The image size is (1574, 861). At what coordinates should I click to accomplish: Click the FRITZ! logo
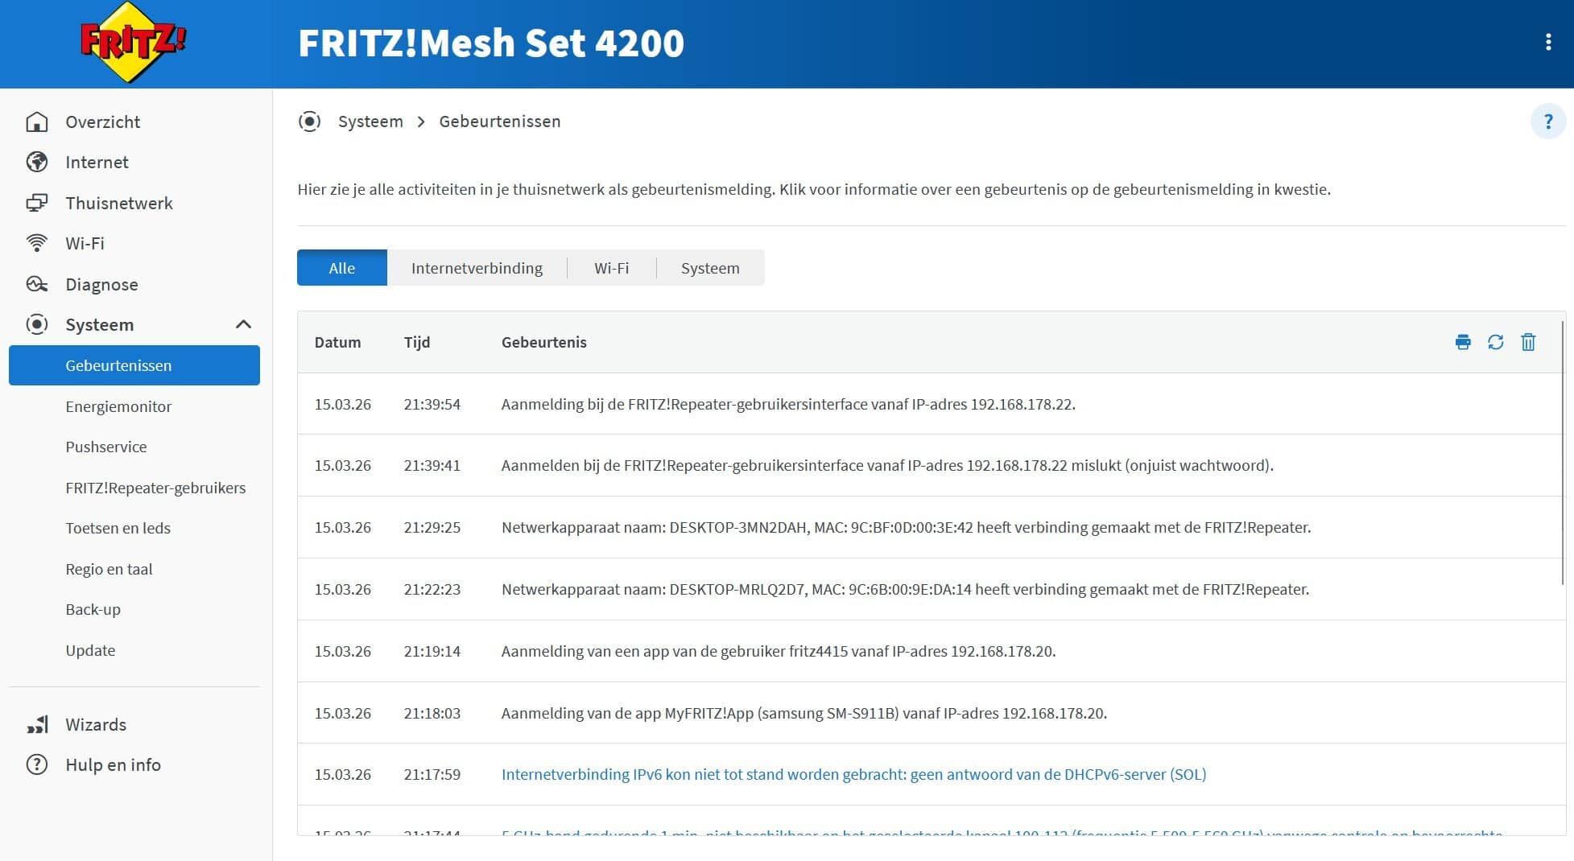134,43
